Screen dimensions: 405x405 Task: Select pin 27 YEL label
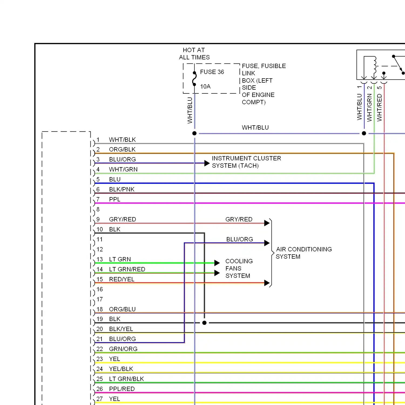click(x=114, y=399)
